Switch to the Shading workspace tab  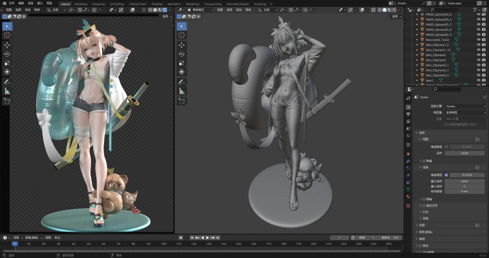point(157,4)
